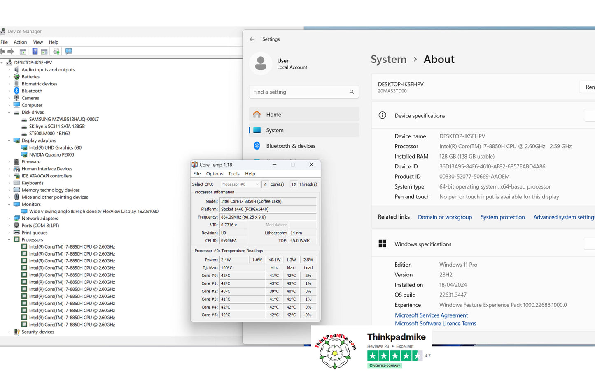This screenshot has height=373, width=595.
Task: Open the Help menu in Core Temp
Action: [250, 174]
